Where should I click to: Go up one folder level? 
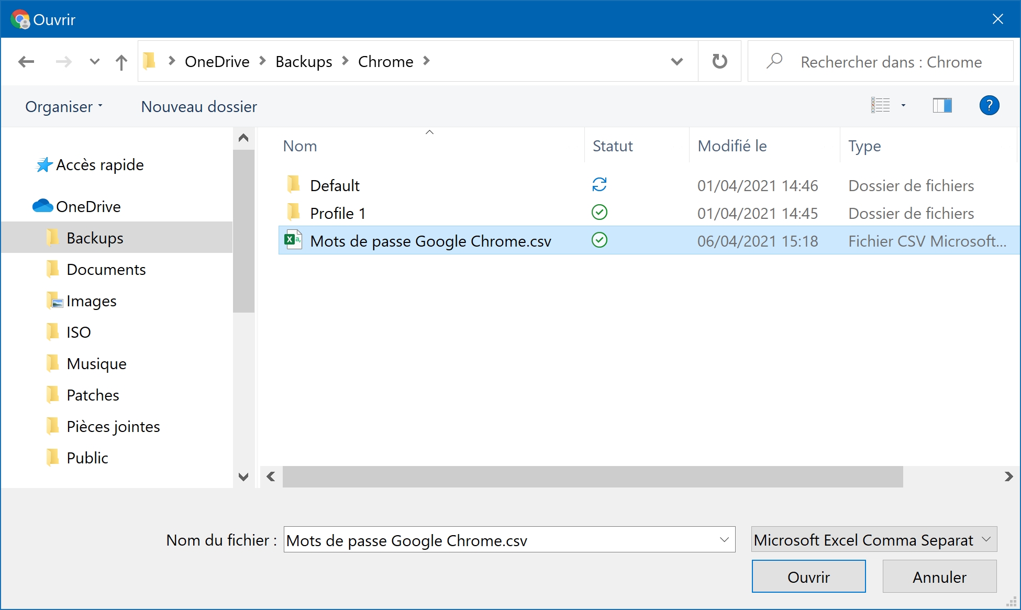(x=121, y=62)
